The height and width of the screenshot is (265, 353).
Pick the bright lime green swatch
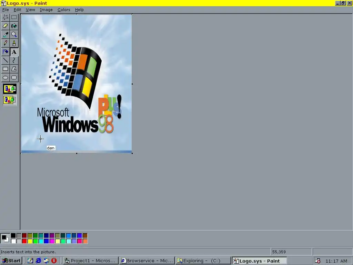tap(36, 241)
